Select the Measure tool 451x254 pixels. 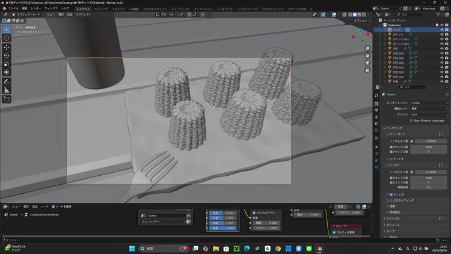tap(7, 90)
